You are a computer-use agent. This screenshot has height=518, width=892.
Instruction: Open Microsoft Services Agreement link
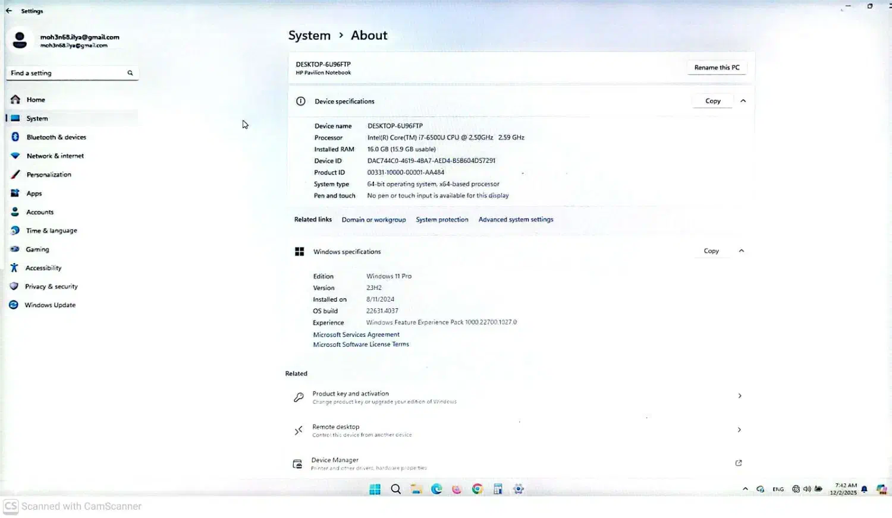point(356,334)
